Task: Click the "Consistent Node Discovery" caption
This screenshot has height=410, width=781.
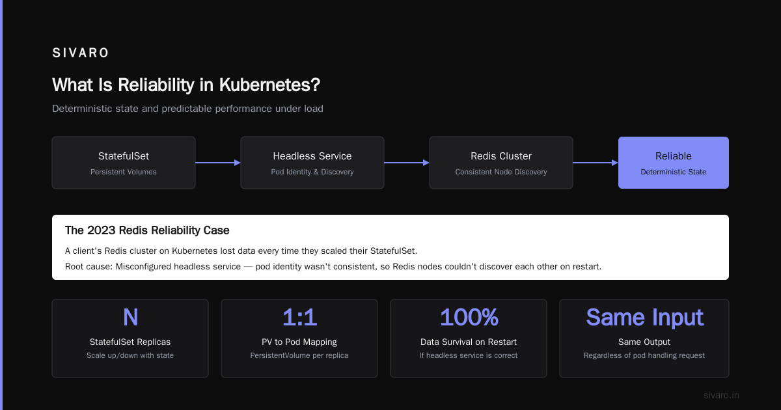Action: 501,172
